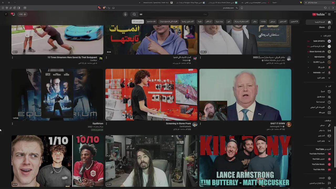This screenshot has height=189, width=336.
Task: Select the Music filter chip
Action: click(x=273, y=22)
